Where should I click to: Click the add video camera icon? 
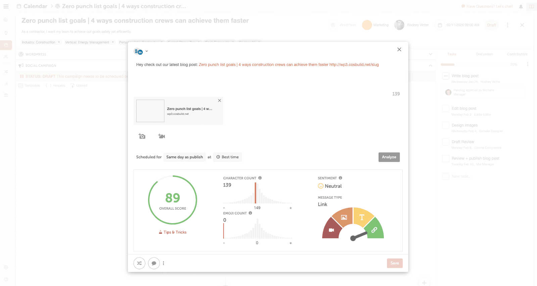(x=161, y=136)
